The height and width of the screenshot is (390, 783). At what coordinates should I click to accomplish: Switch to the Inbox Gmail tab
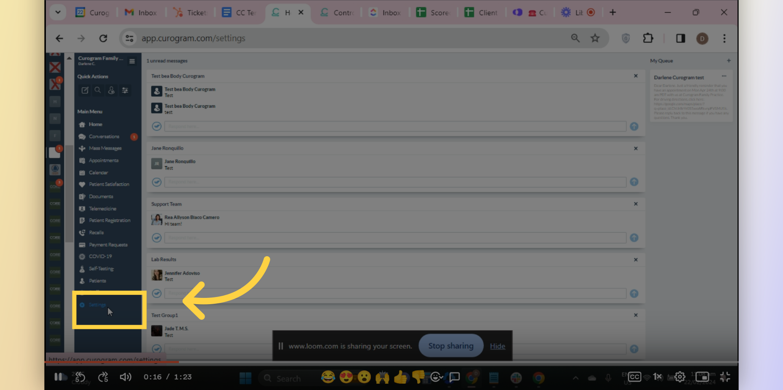tap(141, 13)
